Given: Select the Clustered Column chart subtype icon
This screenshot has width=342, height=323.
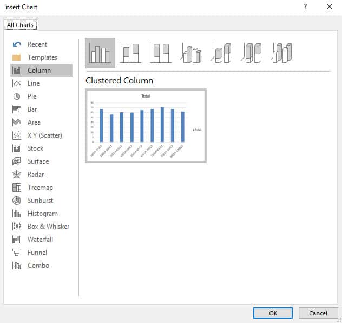Looking at the screenshot, I should click(100, 53).
